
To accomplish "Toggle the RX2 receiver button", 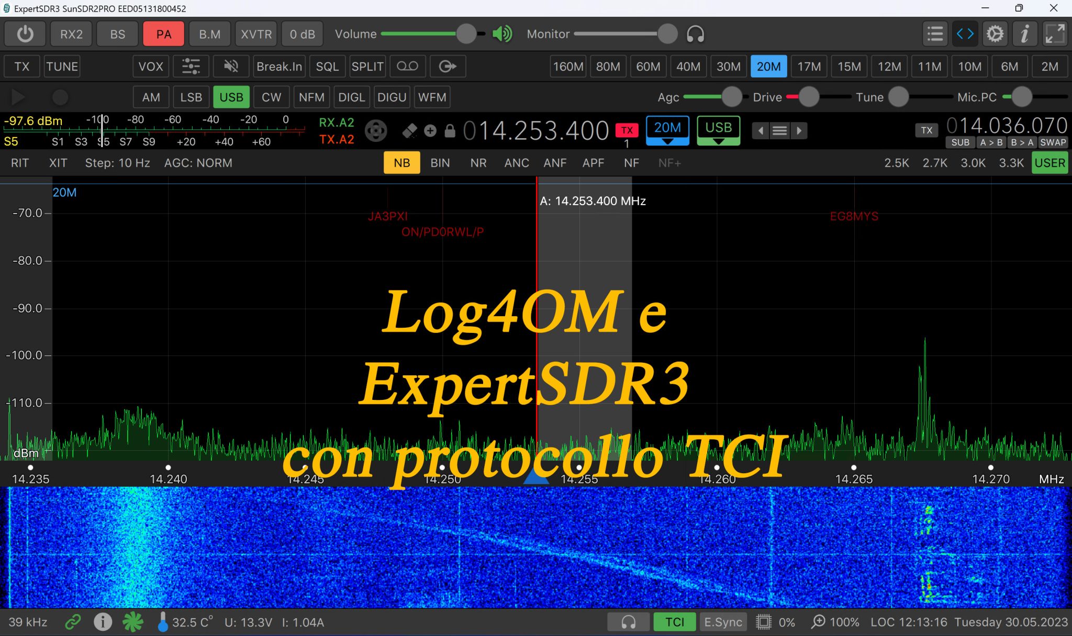I will click(x=71, y=34).
